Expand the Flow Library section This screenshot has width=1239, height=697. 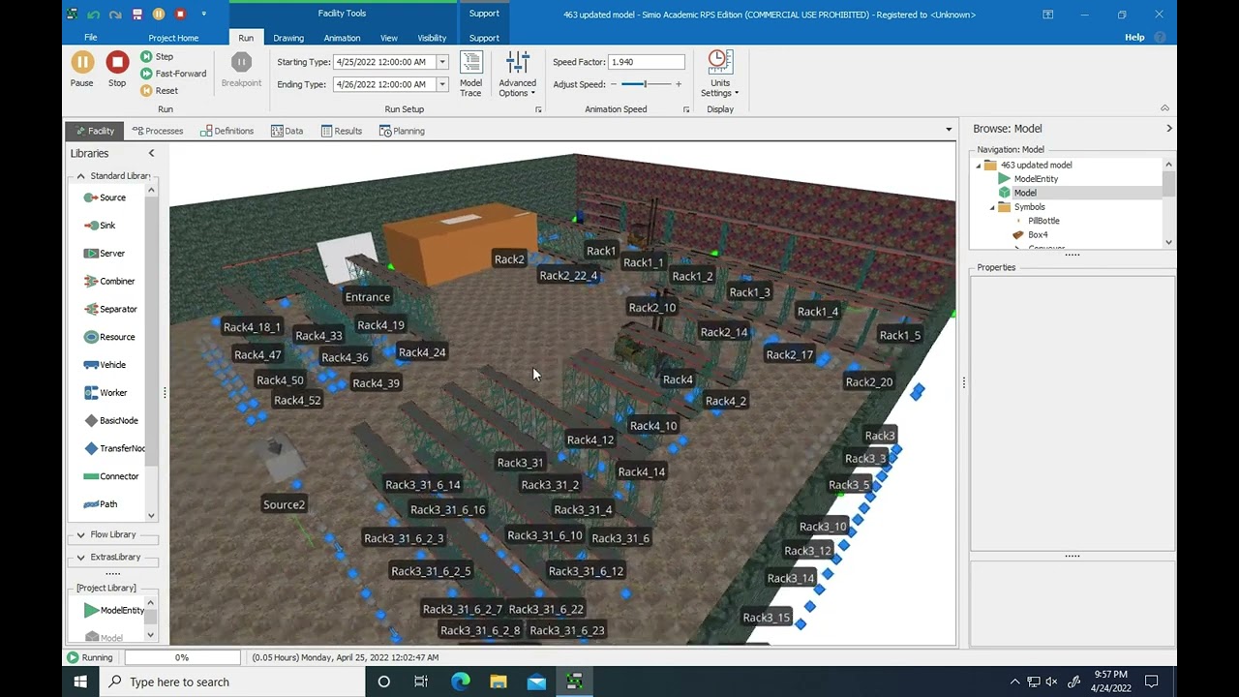[x=81, y=534]
